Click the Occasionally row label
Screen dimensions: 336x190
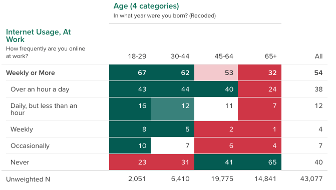tap(30, 145)
